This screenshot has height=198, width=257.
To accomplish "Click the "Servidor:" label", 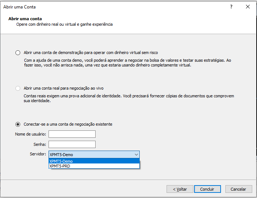I will point(38,155).
